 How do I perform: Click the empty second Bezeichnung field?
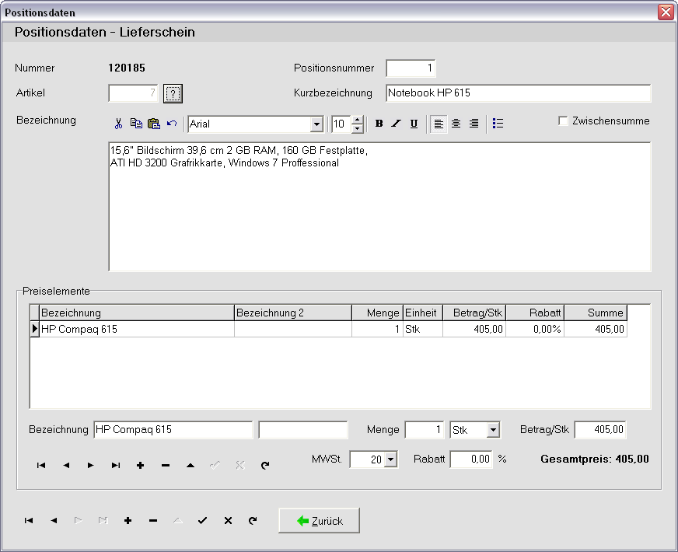click(x=303, y=430)
